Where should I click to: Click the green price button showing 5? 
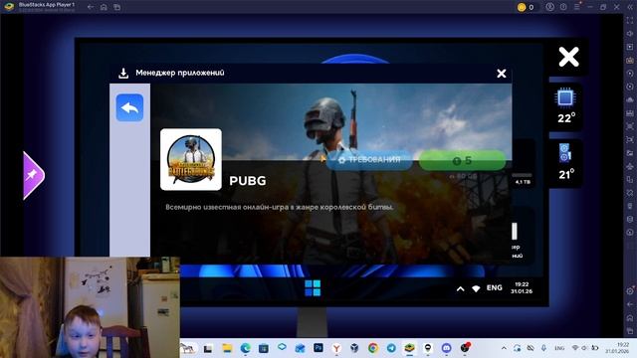pyautogui.click(x=462, y=160)
